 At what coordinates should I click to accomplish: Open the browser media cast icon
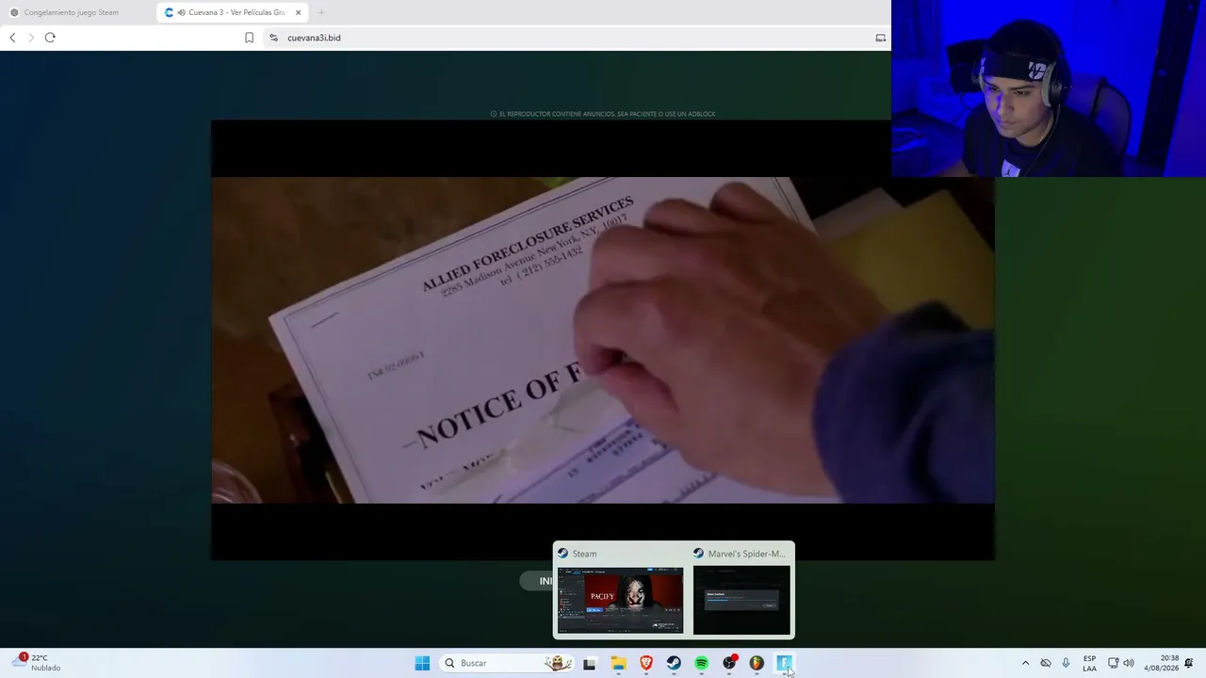pos(880,38)
